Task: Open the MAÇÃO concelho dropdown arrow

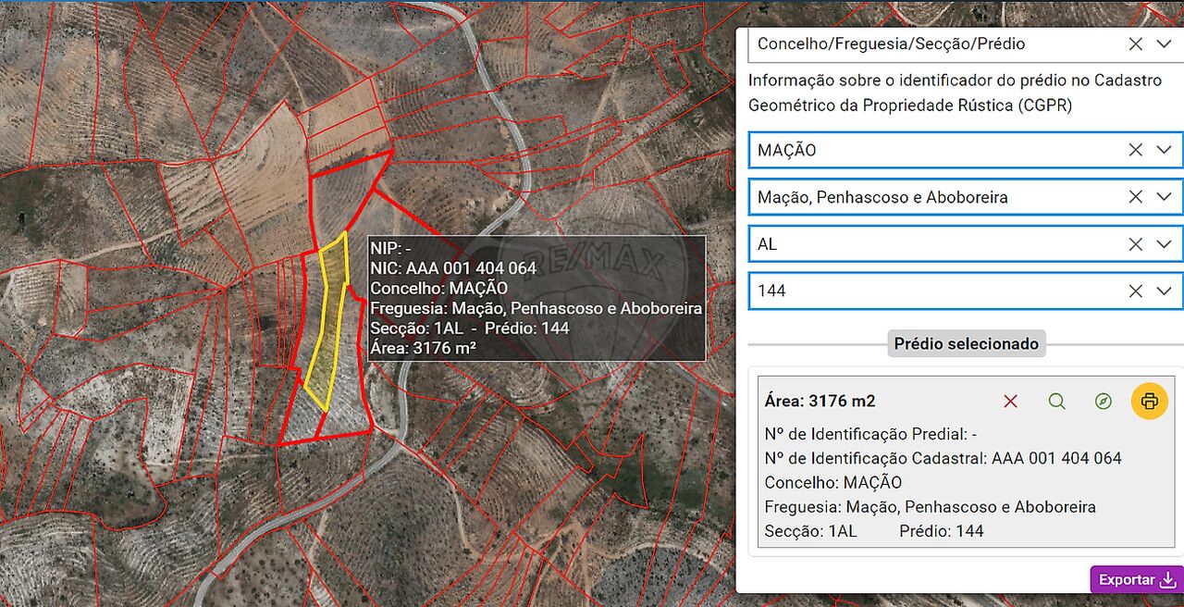Action: 1164,150
